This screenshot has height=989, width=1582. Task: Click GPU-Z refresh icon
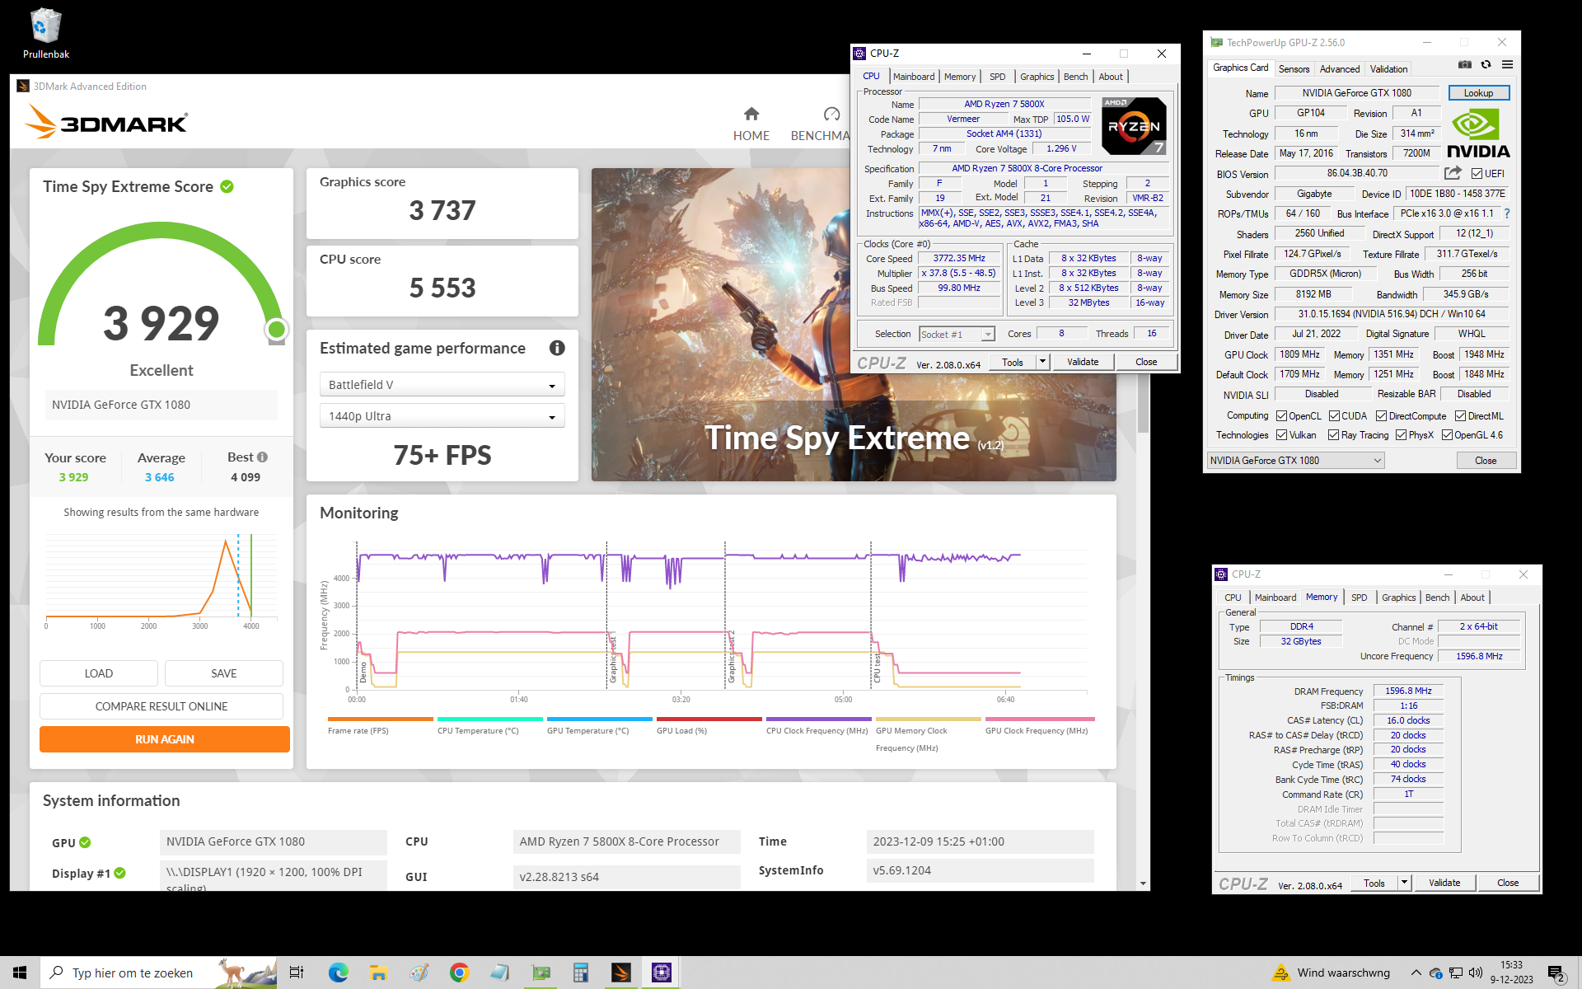[x=1486, y=65]
